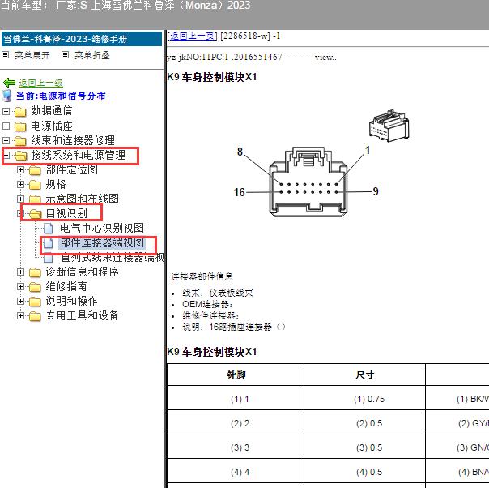
Task: Click the 3D connector thumbnail image
Action: pos(389,126)
